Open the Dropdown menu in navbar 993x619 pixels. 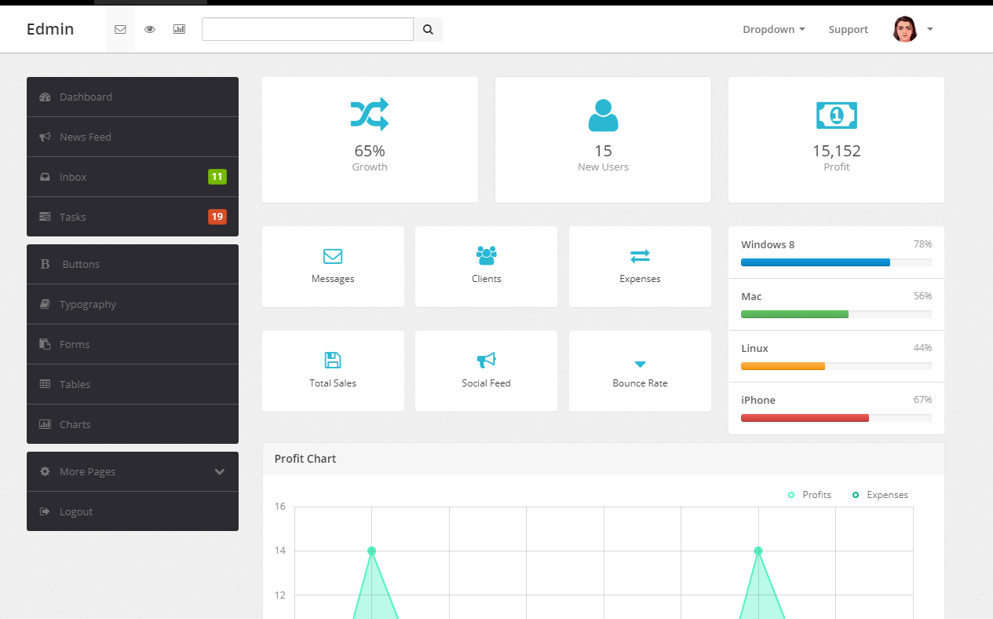(x=773, y=30)
